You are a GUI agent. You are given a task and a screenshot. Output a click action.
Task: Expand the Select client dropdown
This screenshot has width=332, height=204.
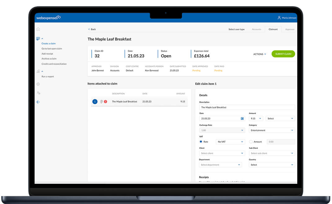click(x=222, y=153)
